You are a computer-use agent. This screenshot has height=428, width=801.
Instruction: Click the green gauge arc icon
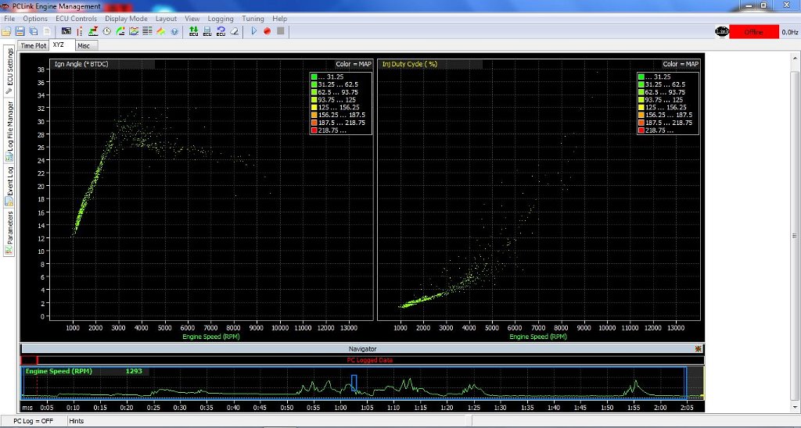pyautogui.click(x=120, y=31)
